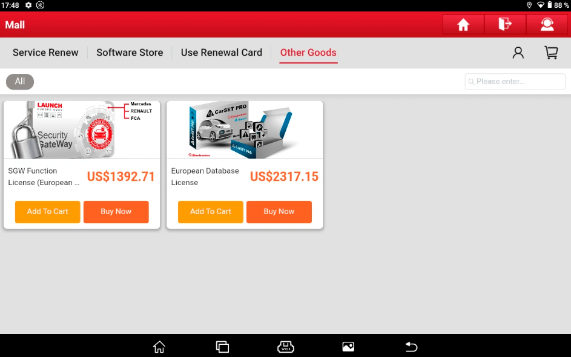
Task: Tap the 17:48 clock in status bar
Action: pyautogui.click(x=10, y=5)
